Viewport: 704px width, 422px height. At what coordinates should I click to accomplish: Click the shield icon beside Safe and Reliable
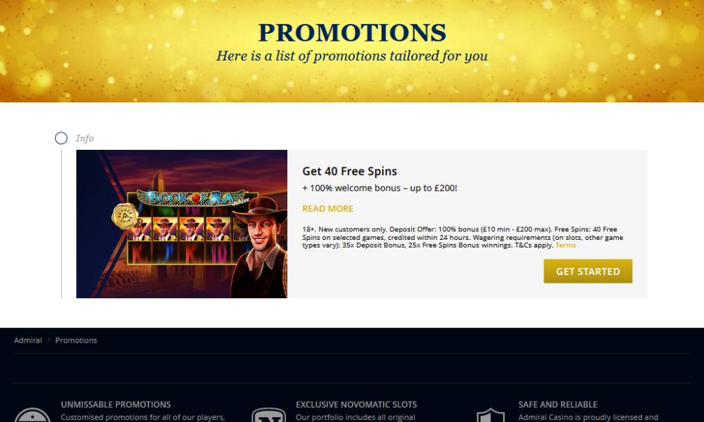pos(491,415)
